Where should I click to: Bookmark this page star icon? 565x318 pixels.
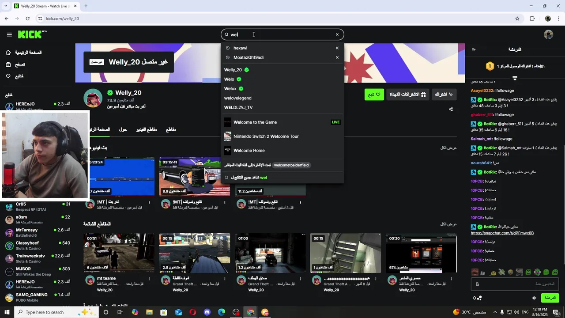point(517,19)
